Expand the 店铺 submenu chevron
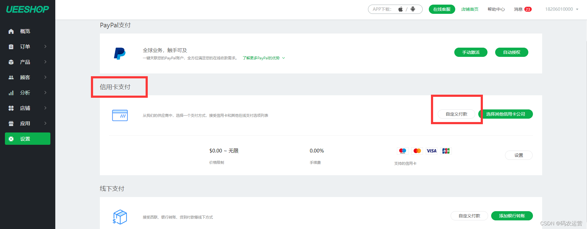The width and height of the screenshot is (587, 229). pyautogui.click(x=45, y=108)
